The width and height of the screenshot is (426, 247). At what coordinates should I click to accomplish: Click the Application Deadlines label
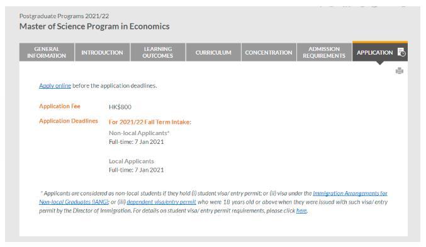(69, 121)
